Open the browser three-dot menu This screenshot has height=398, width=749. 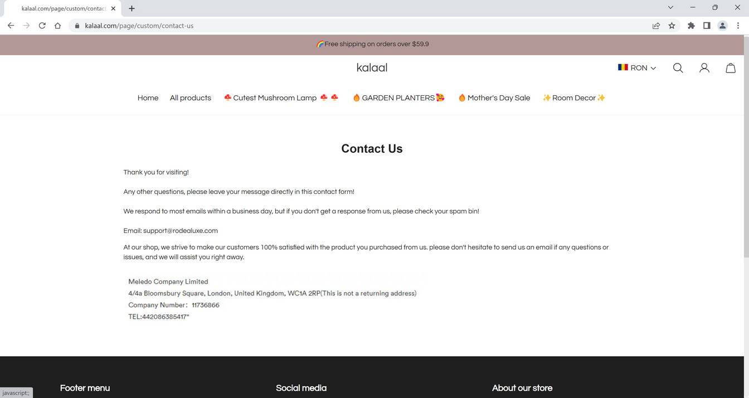point(738,25)
